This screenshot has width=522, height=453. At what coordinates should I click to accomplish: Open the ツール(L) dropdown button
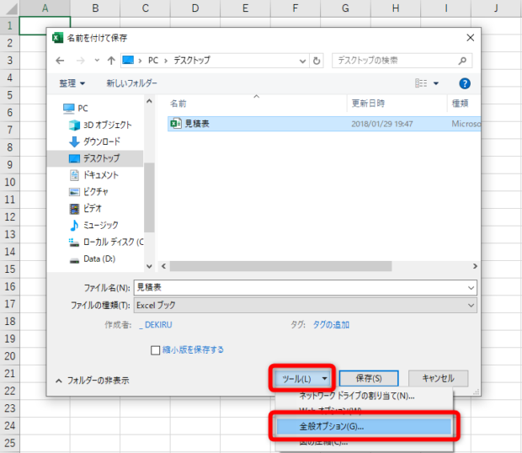pyautogui.click(x=302, y=379)
